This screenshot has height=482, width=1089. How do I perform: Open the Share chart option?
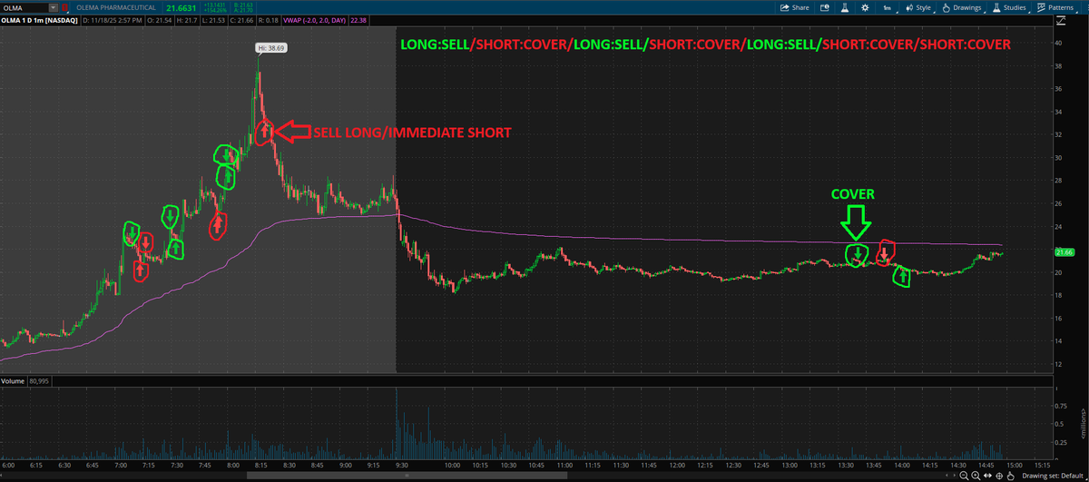(794, 7)
